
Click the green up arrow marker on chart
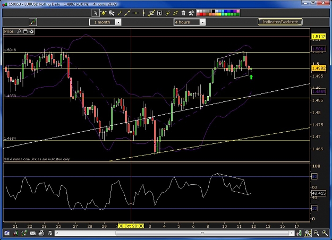pyautogui.click(x=251, y=77)
